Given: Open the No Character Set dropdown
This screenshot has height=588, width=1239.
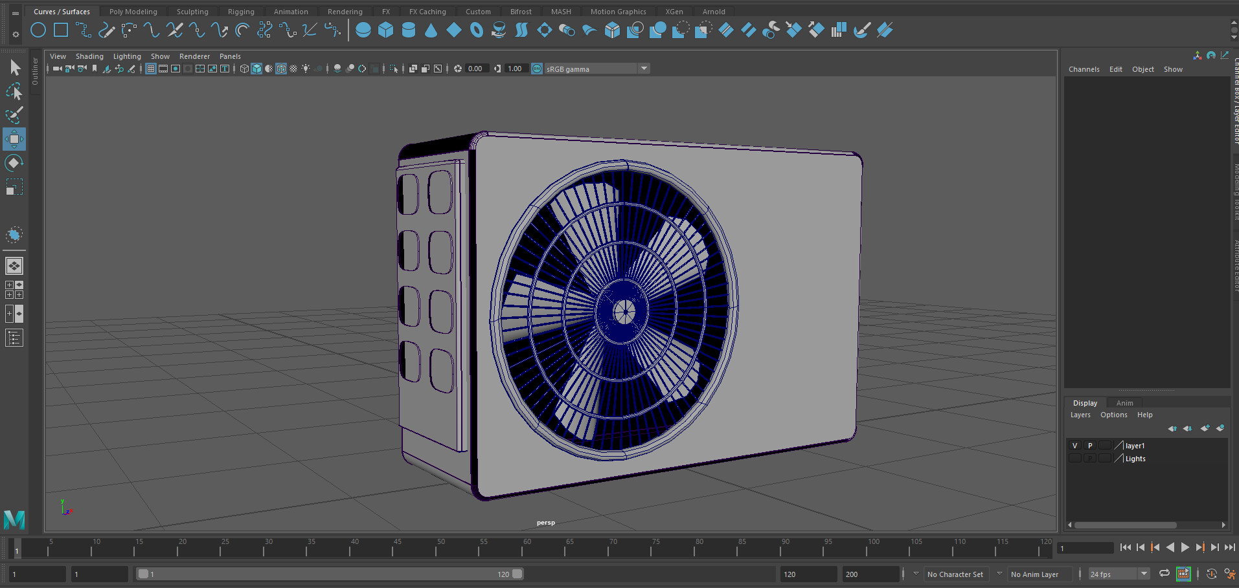Looking at the screenshot, I should (956, 574).
